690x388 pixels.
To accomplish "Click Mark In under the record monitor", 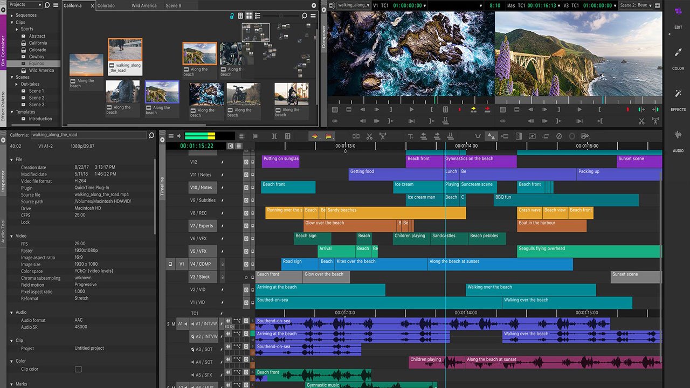I will [x=599, y=109].
